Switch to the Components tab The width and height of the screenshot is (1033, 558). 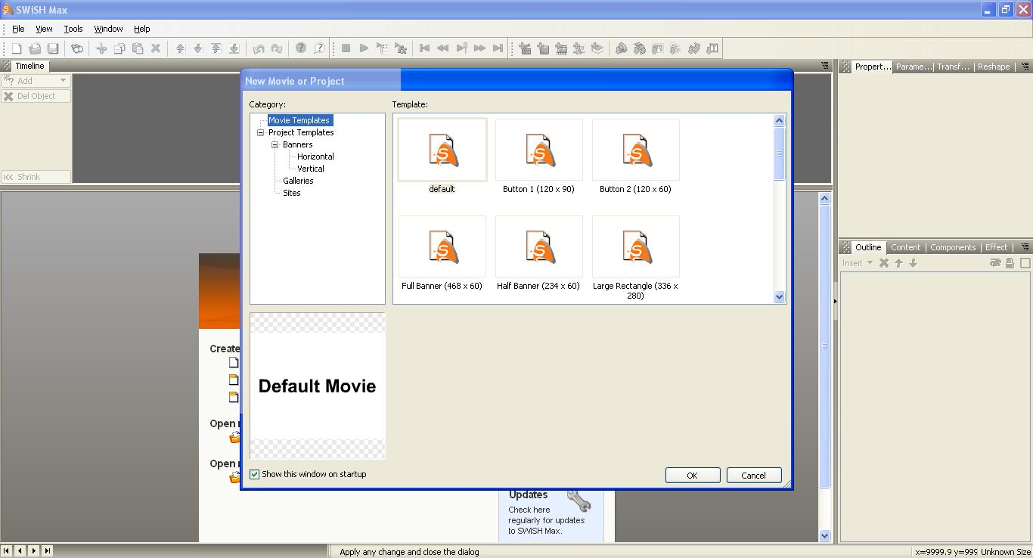953,247
